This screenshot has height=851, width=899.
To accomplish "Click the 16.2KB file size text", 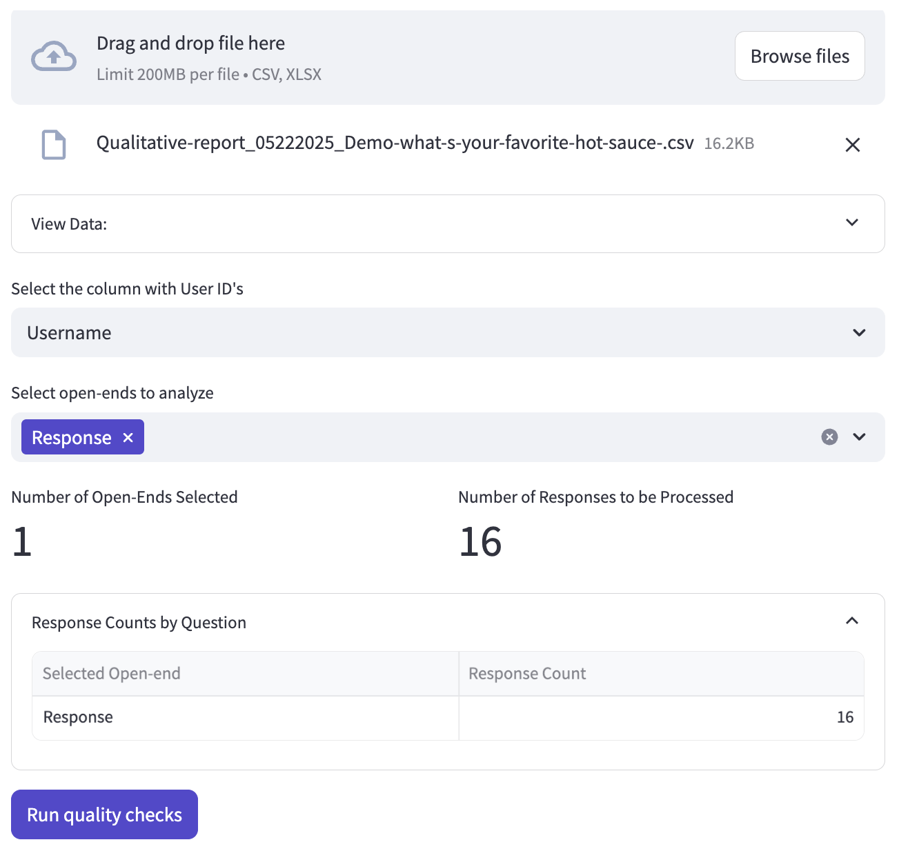I will click(x=729, y=143).
